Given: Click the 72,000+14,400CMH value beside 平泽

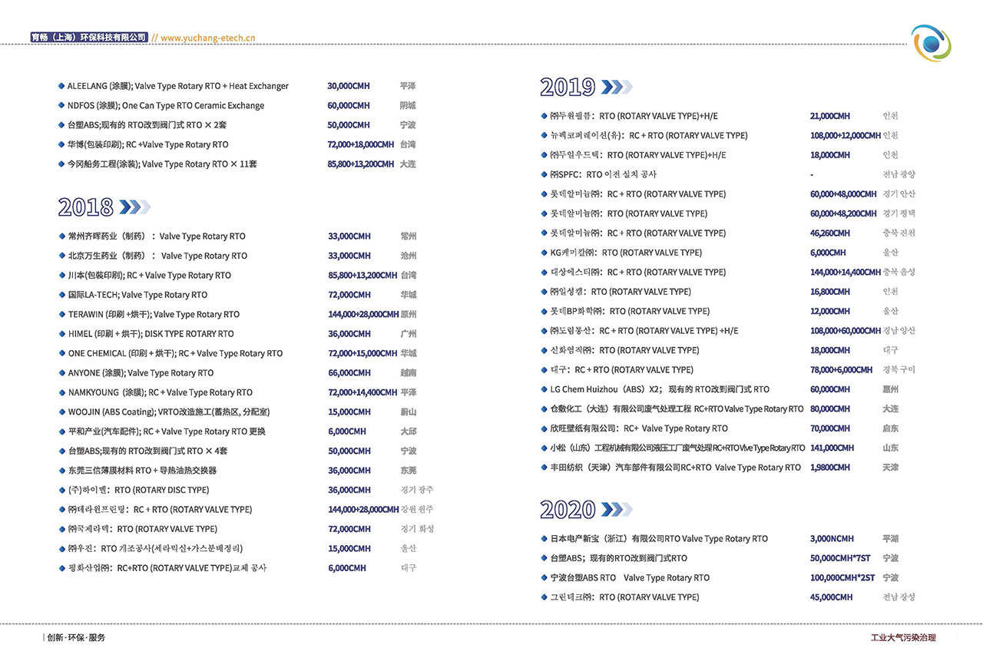Looking at the screenshot, I should coord(362,392).
